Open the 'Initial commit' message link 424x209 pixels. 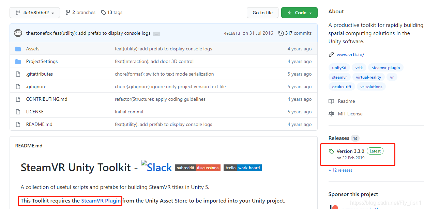[129, 112]
